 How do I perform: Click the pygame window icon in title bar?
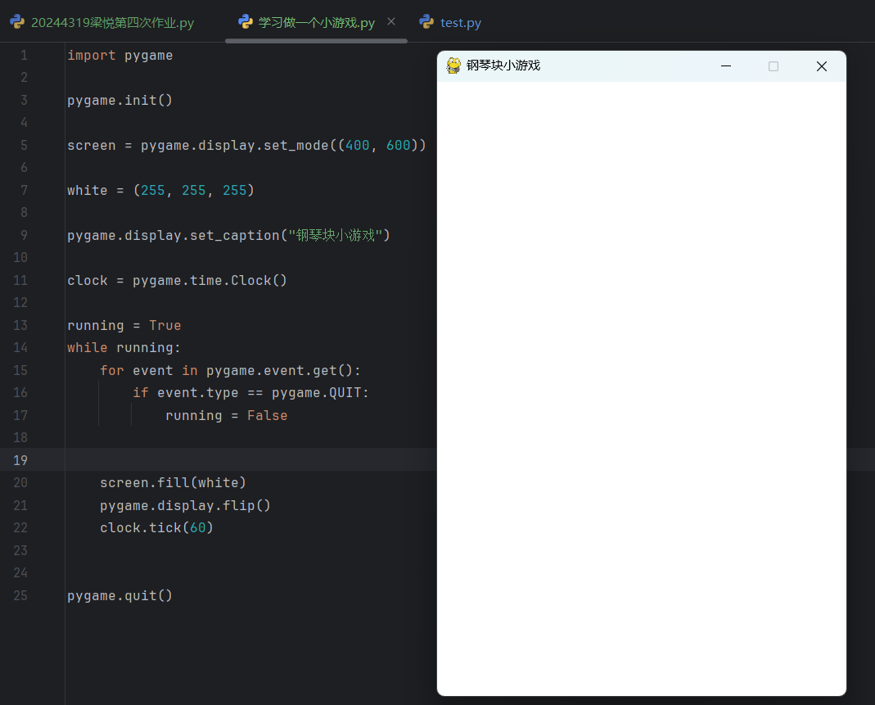(453, 66)
